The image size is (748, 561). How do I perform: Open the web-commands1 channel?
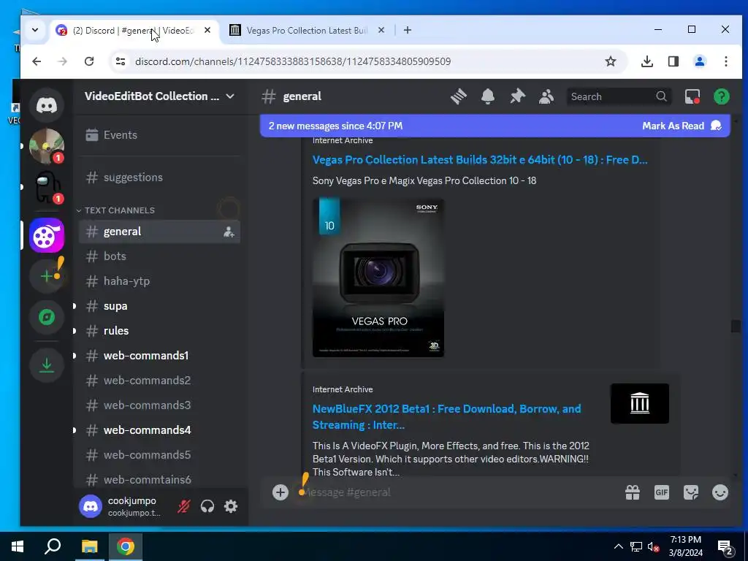tap(159, 356)
